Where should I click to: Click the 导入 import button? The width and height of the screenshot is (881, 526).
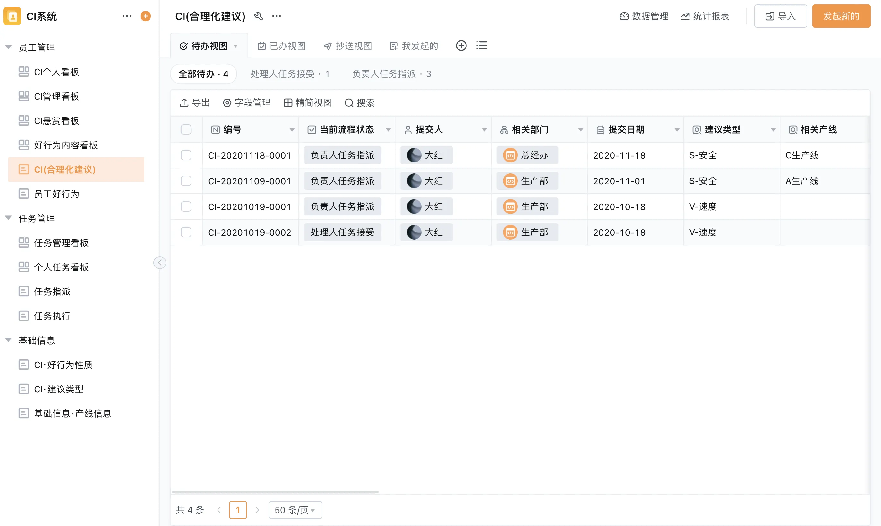coord(780,16)
